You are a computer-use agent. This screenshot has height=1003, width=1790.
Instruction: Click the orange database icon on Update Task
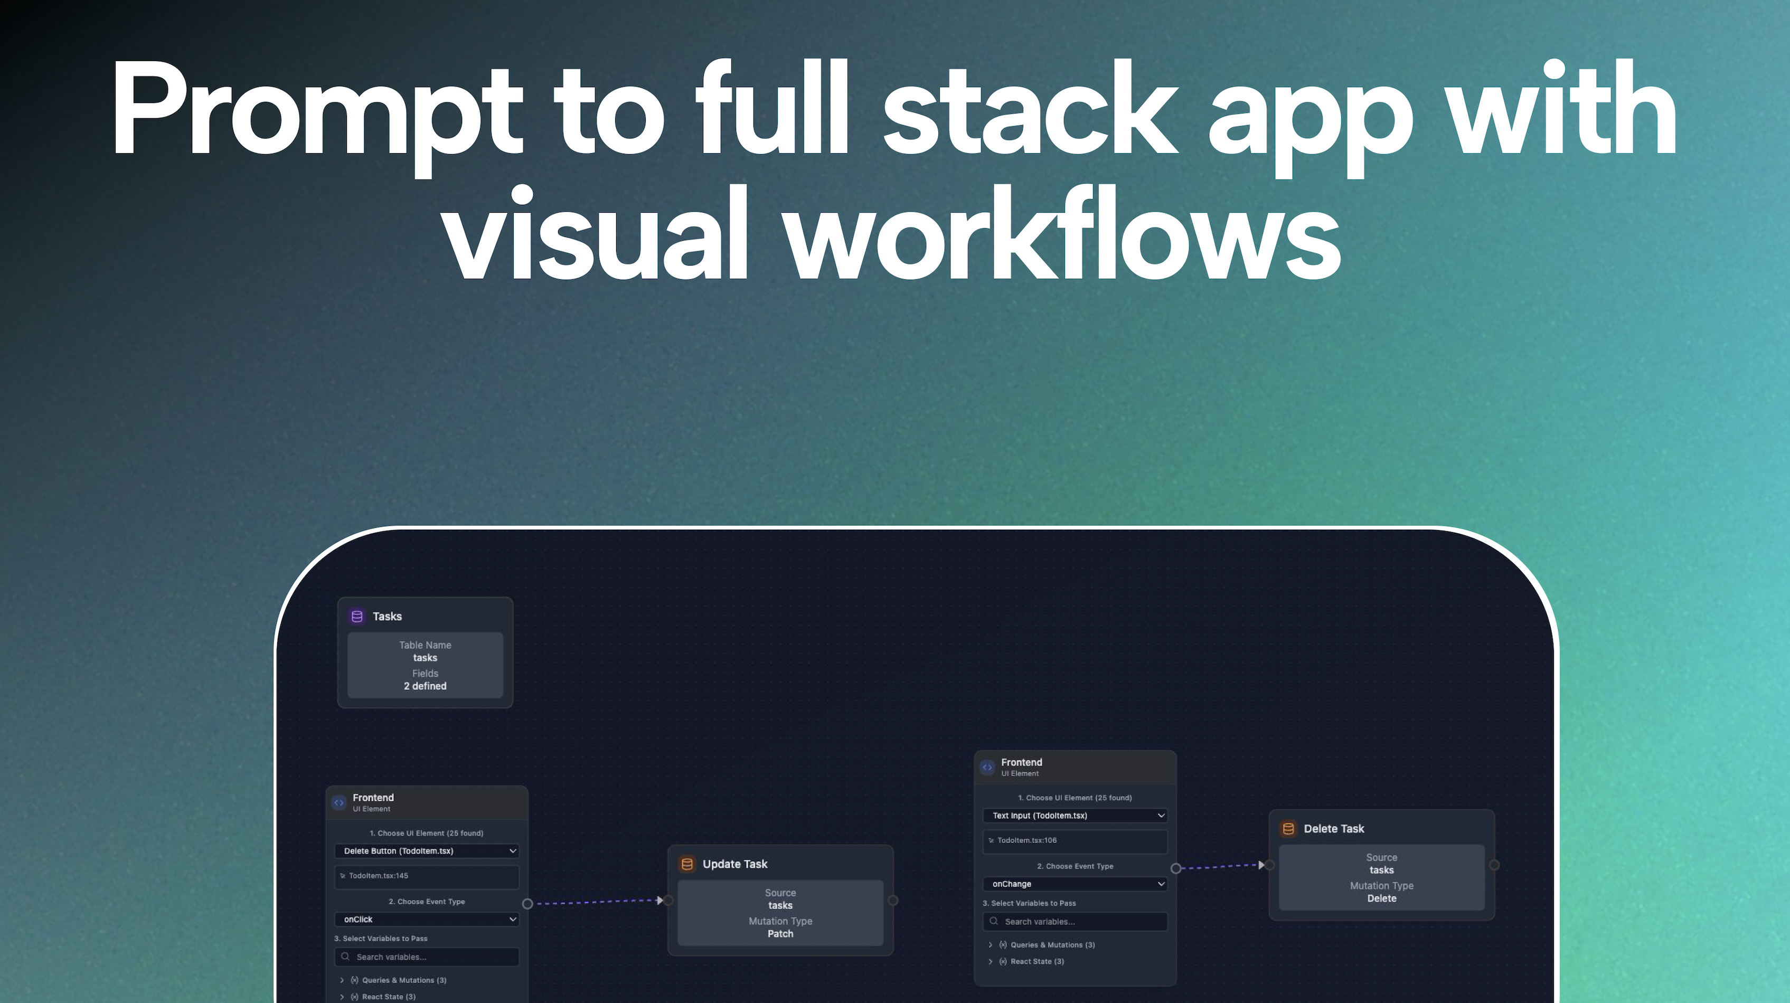pos(687,864)
